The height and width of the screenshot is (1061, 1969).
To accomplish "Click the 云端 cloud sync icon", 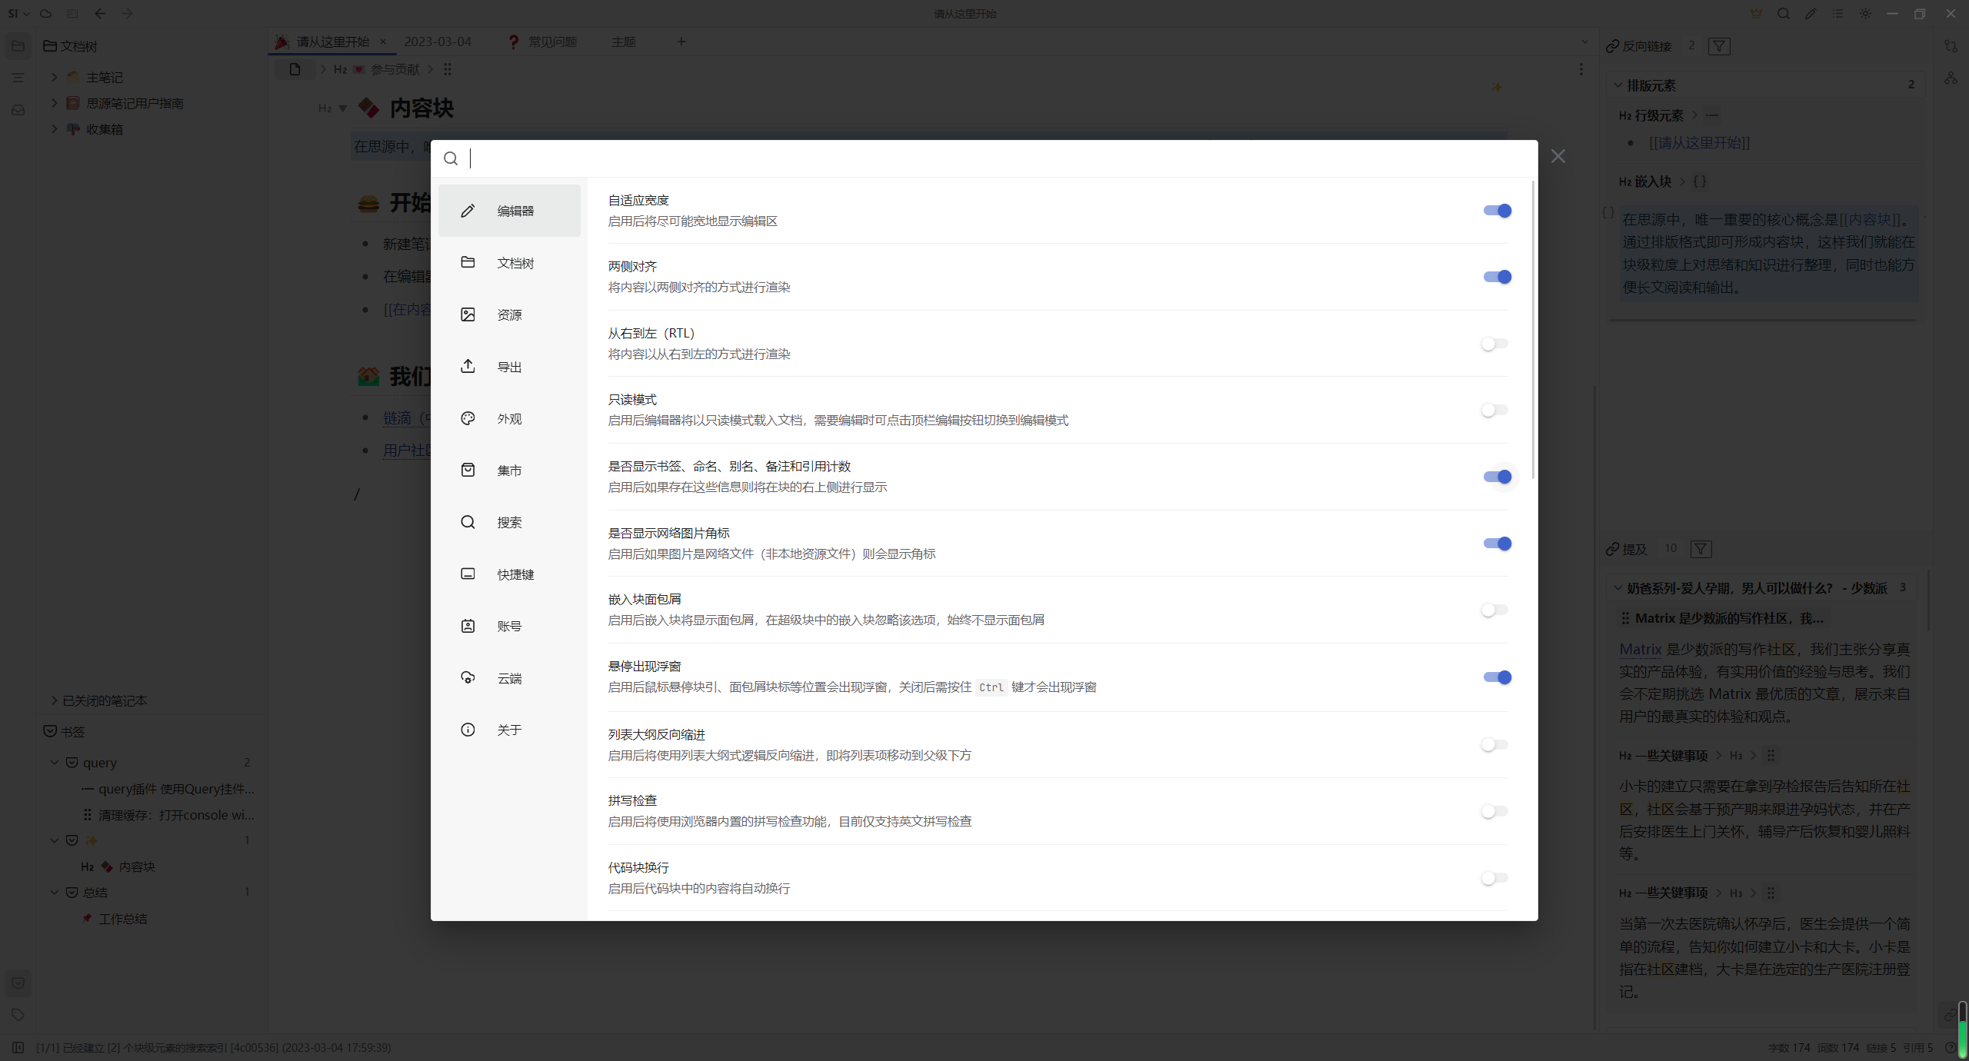I will coord(468,677).
